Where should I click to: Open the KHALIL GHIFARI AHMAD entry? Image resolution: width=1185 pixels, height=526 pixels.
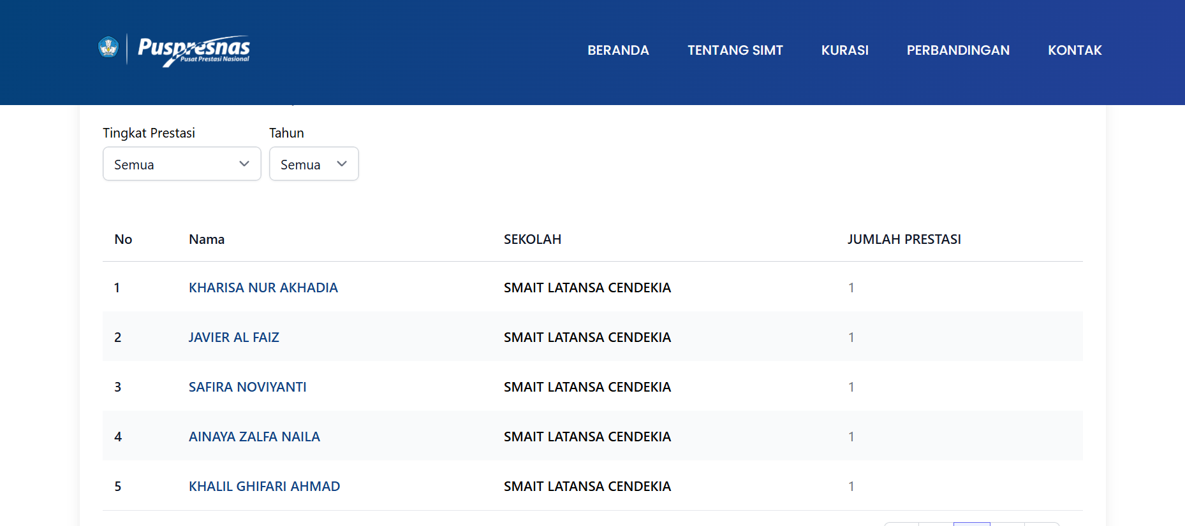264,487
